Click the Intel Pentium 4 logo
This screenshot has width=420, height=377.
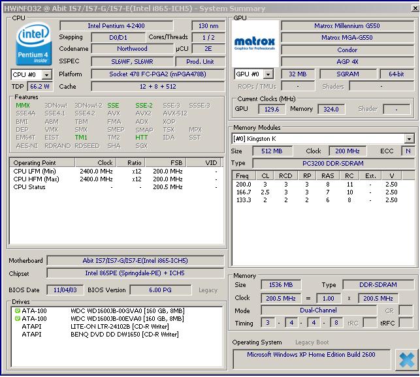pyautogui.click(x=33, y=44)
